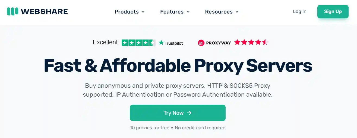Image resolution: width=357 pixels, height=138 pixels.
Task: Click the red Proxyway rating stars
Action: pos(251,42)
